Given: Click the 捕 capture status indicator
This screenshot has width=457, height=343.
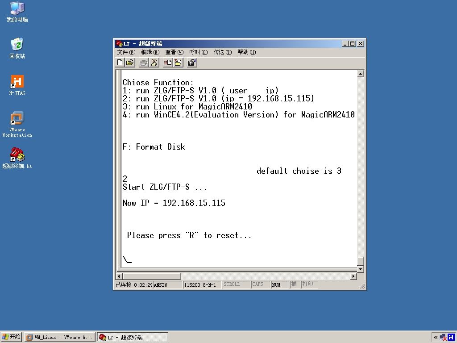Looking at the screenshot, I should [294, 284].
